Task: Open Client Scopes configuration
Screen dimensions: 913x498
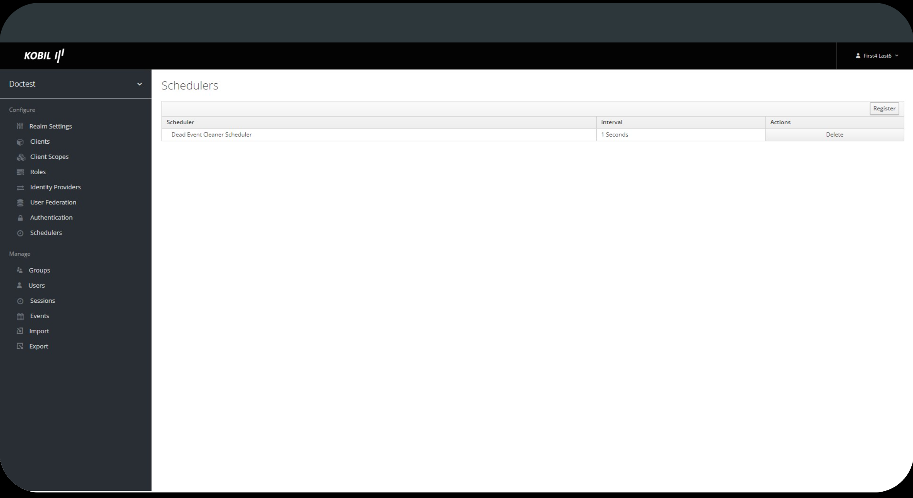Action: [49, 156]
